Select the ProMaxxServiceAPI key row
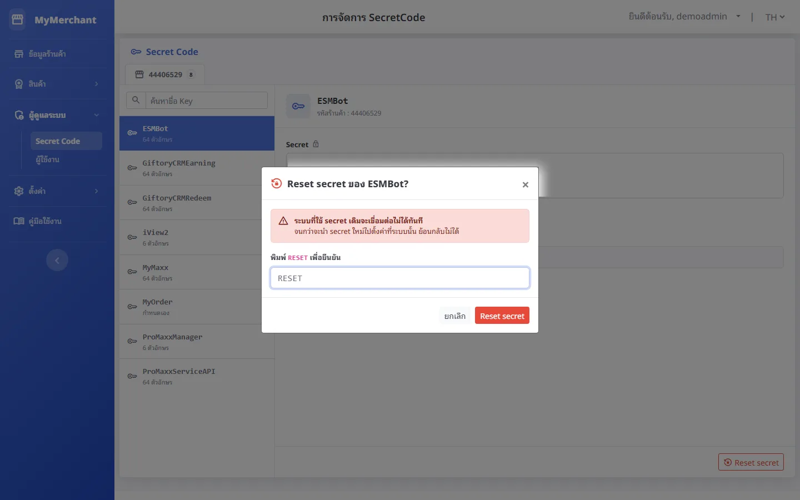This screenshot has height=500, width=800. click(x=197, y=376)
